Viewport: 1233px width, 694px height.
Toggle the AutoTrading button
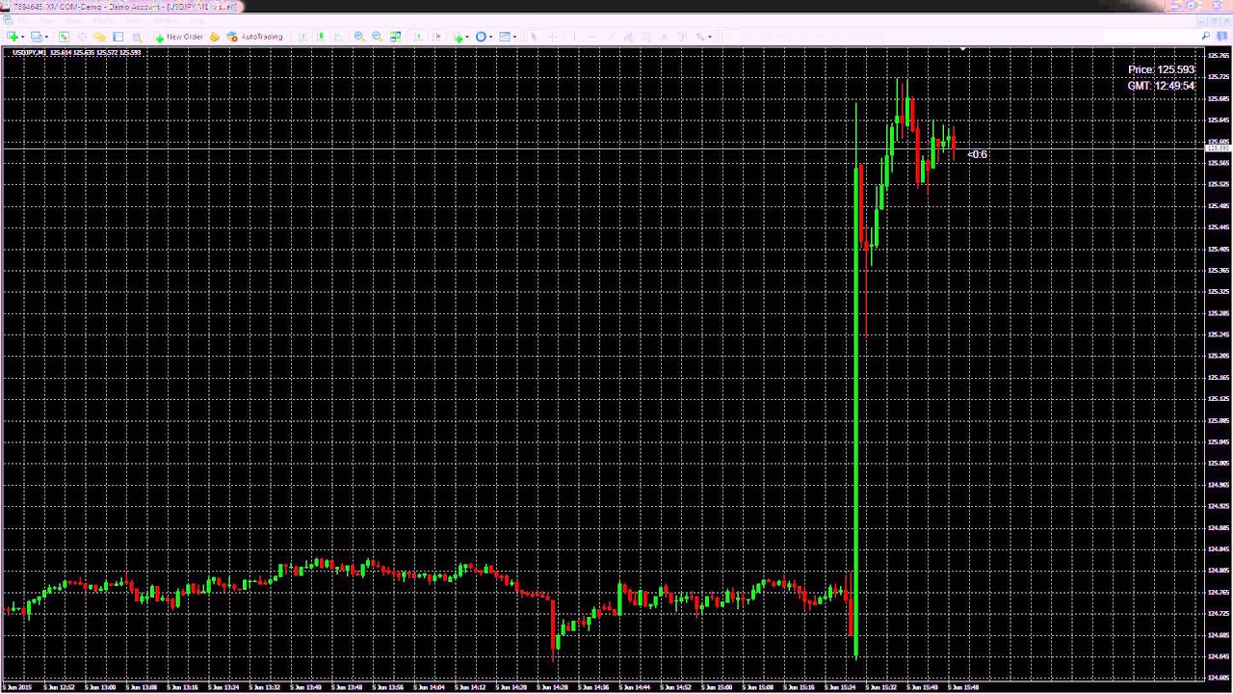254,37
